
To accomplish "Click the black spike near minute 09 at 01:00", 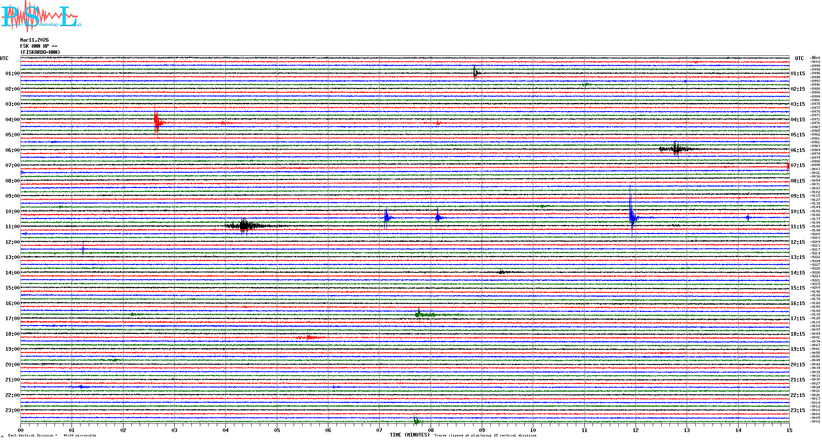I will point(475,73).
